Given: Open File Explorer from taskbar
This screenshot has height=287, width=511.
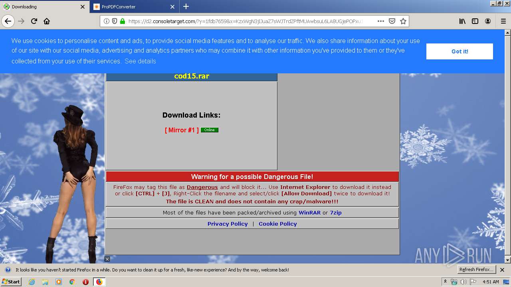Looking at the screenshot, I should pyautogui.click(x=45, y=282).
